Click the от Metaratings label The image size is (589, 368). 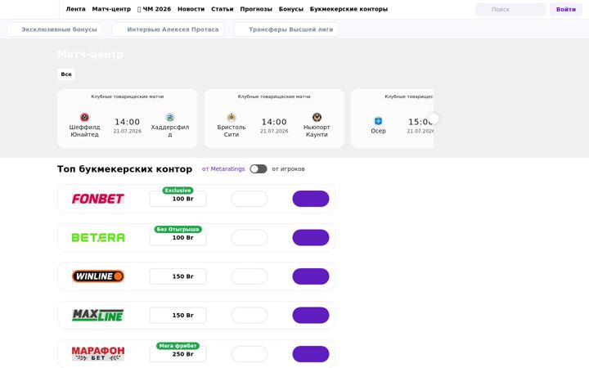point(223,169)
